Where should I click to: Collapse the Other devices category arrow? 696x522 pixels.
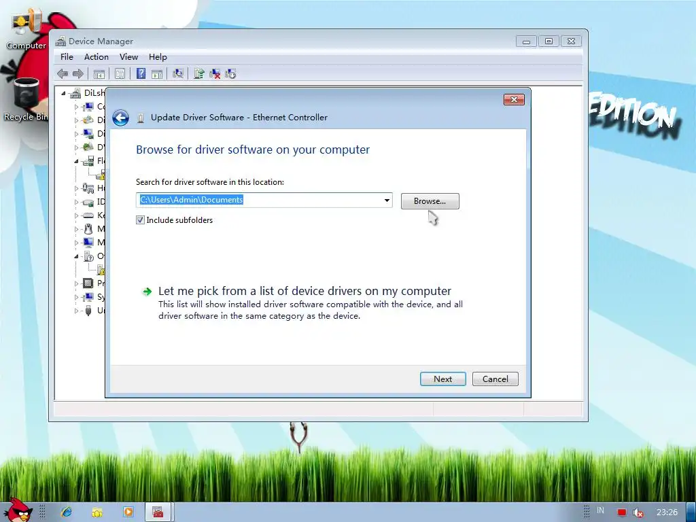(x=76, y=256)
